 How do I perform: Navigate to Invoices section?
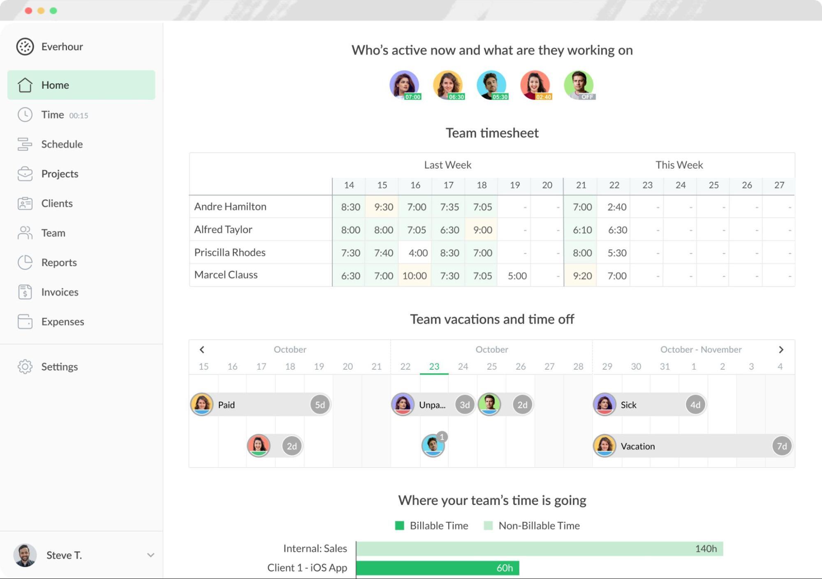click(x=60, y=292)
